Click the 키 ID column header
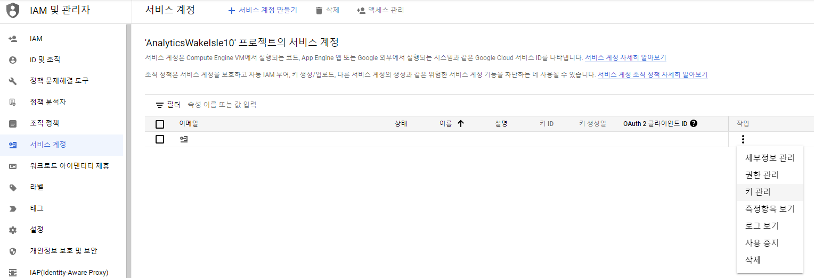814x278 pixels. tap(547, 124)
